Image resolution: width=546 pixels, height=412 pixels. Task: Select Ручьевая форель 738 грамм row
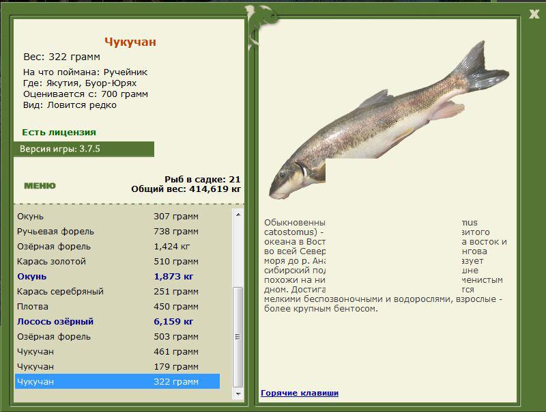[117, 232]
